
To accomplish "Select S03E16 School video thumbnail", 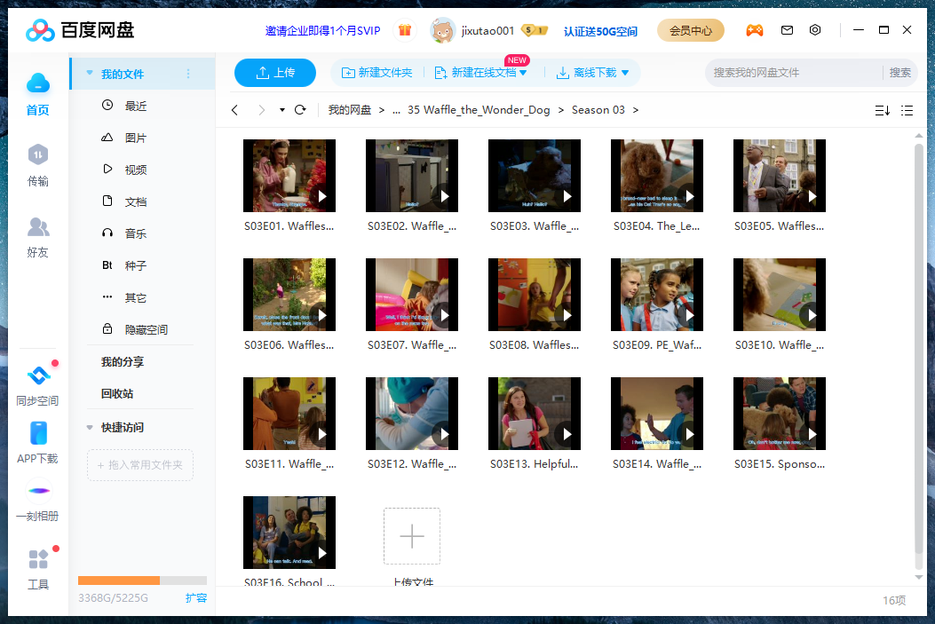I will point(289,533).
